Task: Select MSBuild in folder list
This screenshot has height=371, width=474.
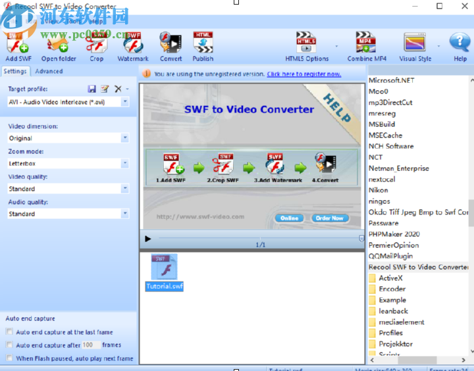Action: pos(382,124)
